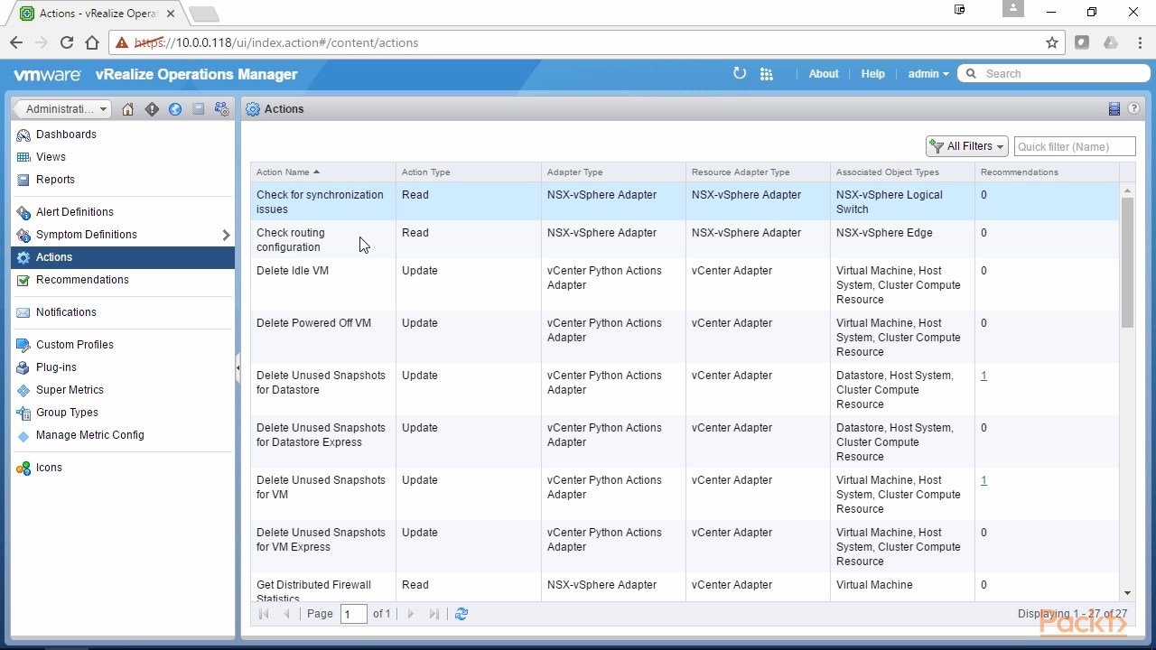Reload the browser page
Viewport: 1156px width, 650px height.
tap(66, 42)
